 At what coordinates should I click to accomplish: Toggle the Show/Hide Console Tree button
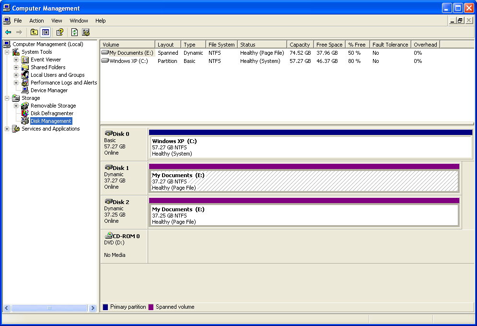46,32
